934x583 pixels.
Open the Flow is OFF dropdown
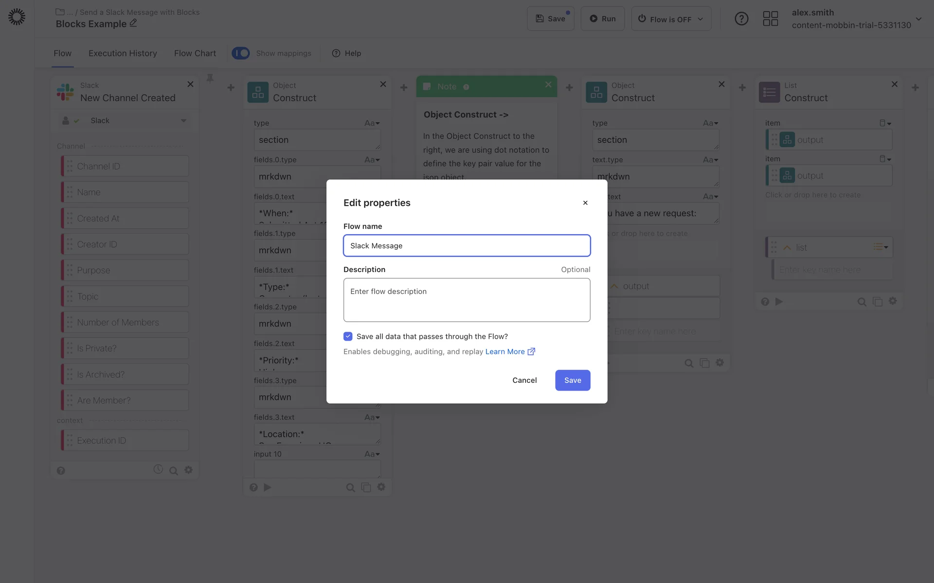tap(671, 19)
